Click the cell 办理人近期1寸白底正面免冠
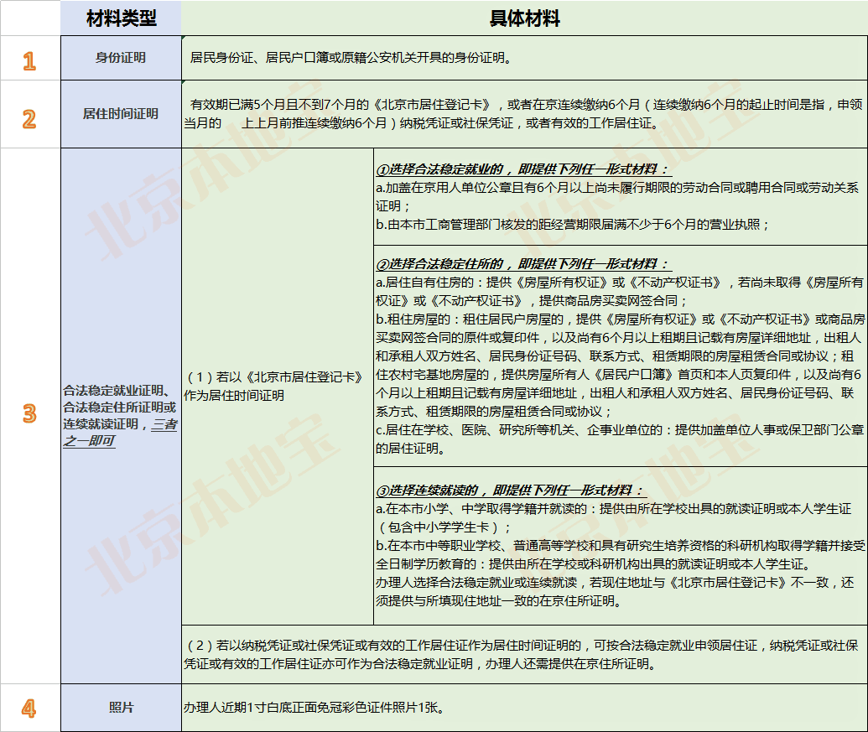This screenshot has width=868, height=732. (x=524, y=708)
